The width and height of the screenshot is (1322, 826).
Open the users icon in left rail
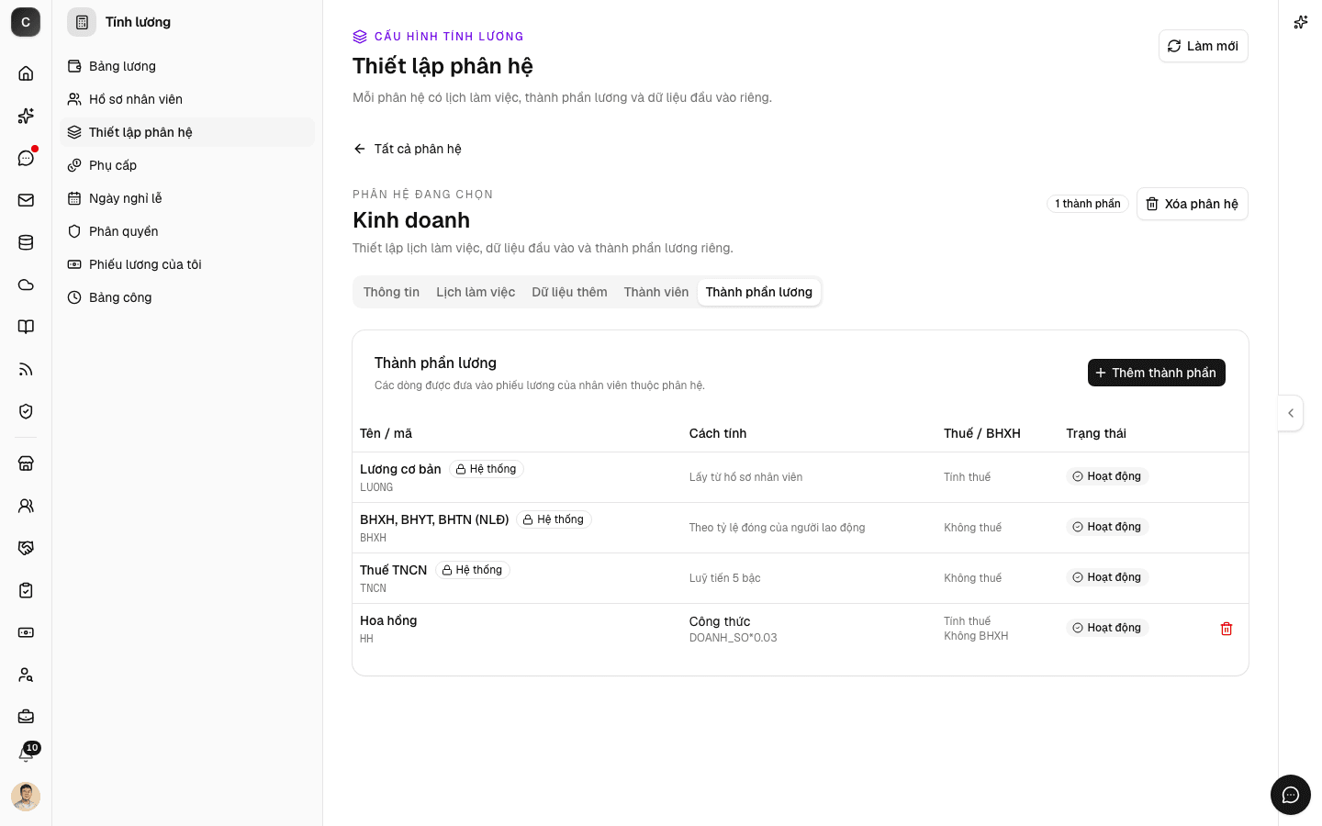tap(26, 506)
